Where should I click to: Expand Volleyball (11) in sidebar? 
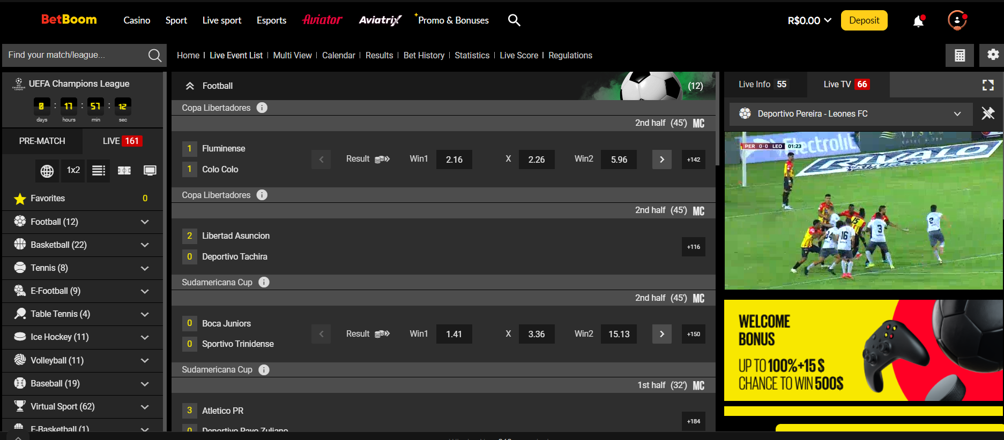(83, 360)
